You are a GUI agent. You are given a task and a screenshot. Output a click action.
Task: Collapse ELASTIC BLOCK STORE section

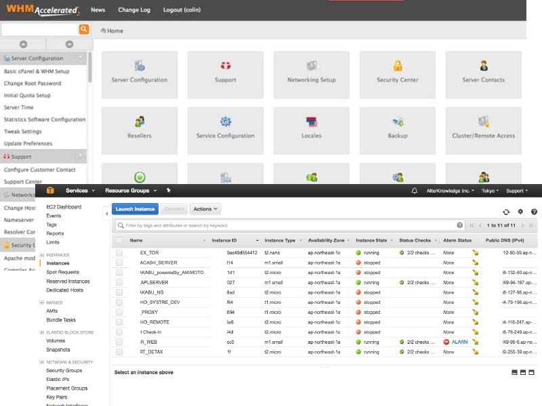[x=41, y=332]
